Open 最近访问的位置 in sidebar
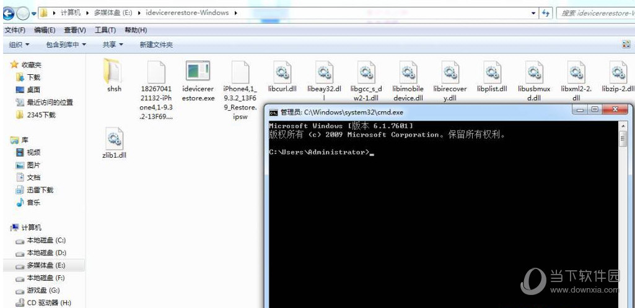 (45, 102)
